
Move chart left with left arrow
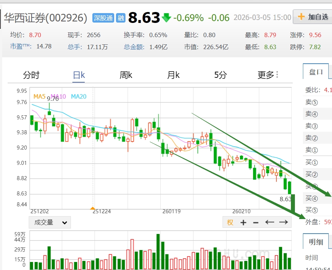point(269,222)
